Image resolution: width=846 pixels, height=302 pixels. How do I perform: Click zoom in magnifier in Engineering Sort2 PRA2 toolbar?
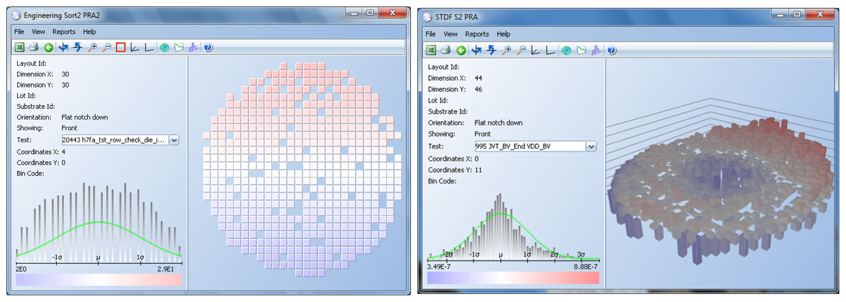click(92, 47)
